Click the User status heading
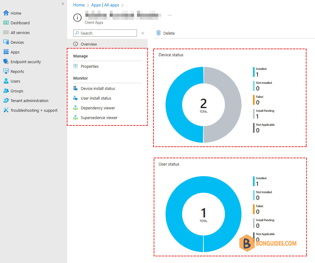This screenshot has height=263, width=315. (169, 164)
